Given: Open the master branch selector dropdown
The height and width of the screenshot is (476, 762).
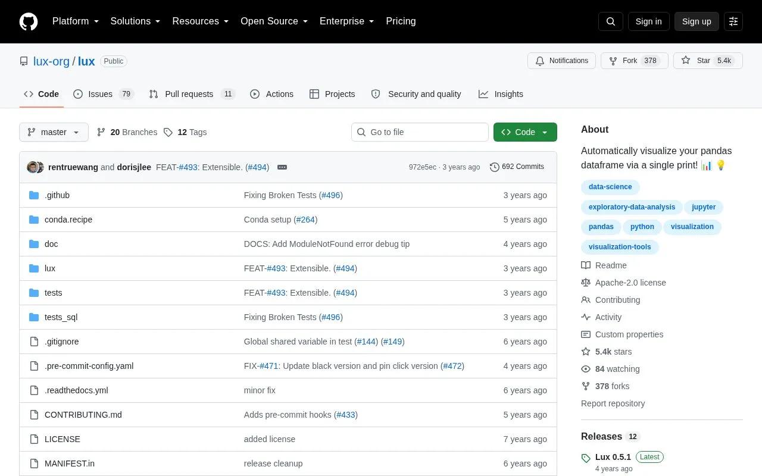Looking at the screenshot, I should click(54, 132).
